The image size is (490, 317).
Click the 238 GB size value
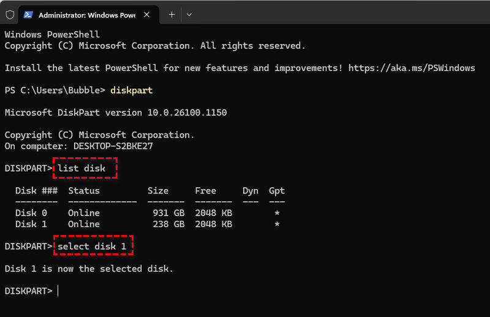pos(168,224)
